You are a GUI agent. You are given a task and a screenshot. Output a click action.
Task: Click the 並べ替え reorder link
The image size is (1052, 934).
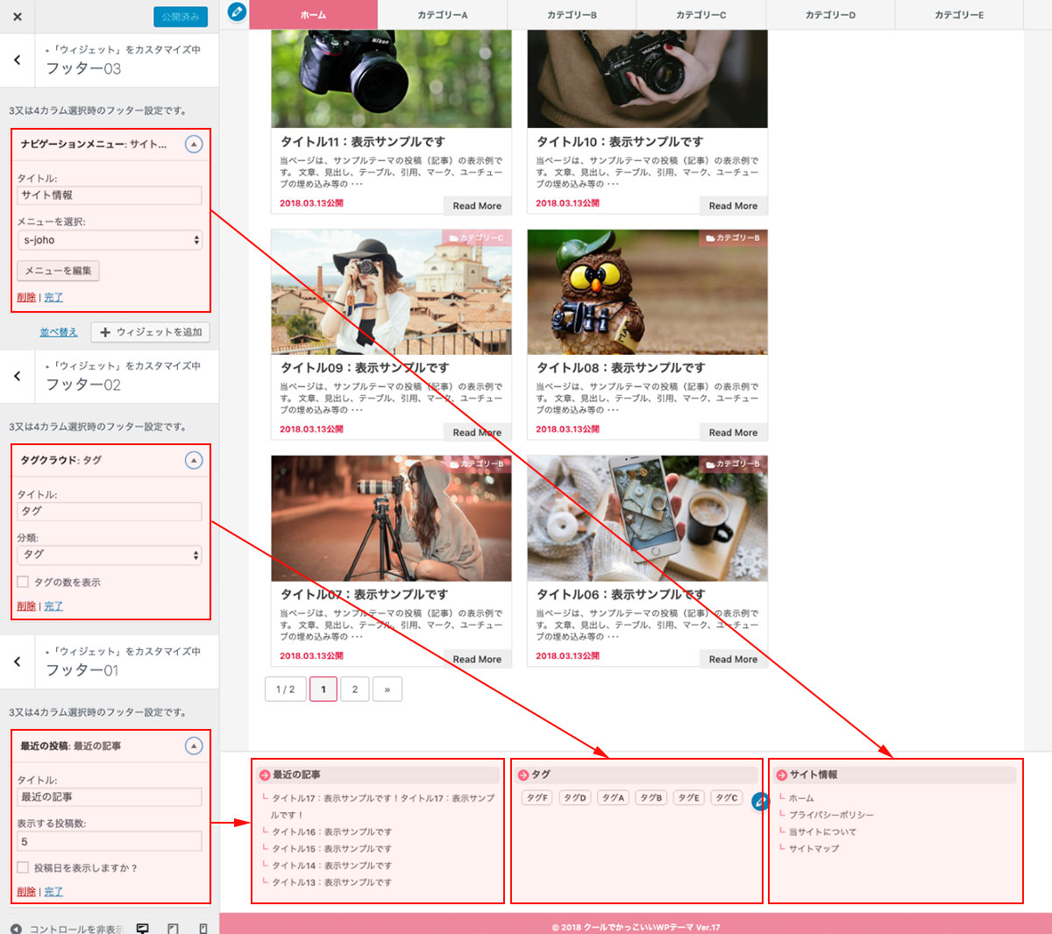(59, 332)
